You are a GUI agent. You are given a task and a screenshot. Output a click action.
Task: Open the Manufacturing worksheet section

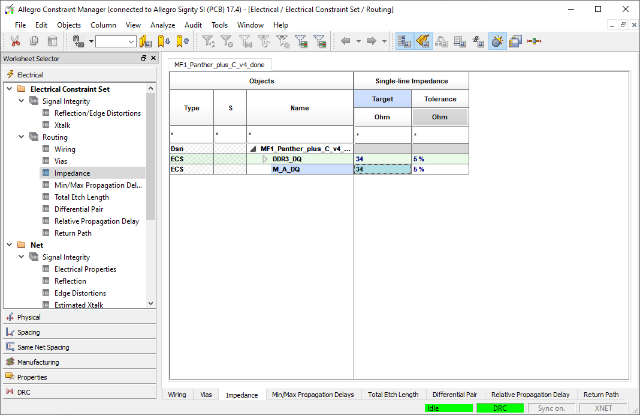[x=38, y=362]
